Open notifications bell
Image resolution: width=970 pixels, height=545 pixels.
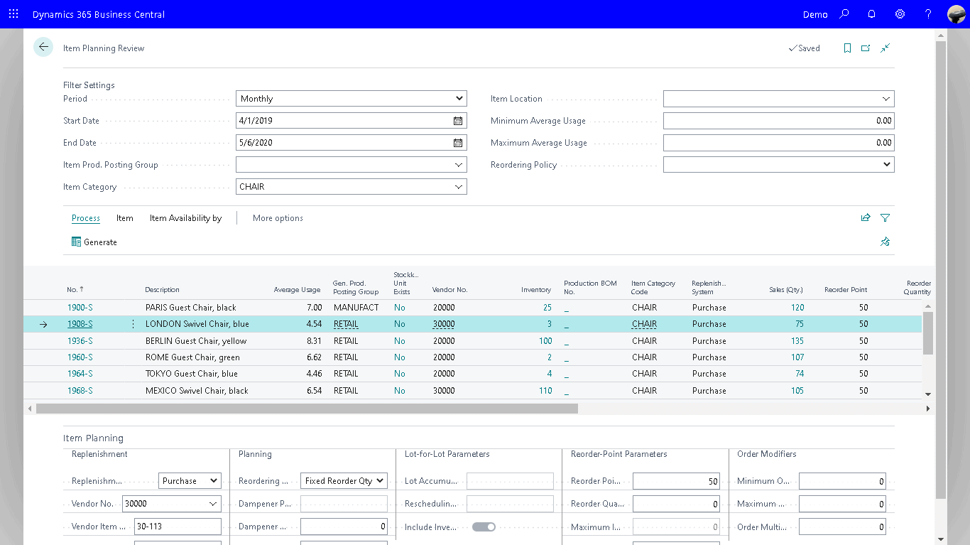coord(872,14)
